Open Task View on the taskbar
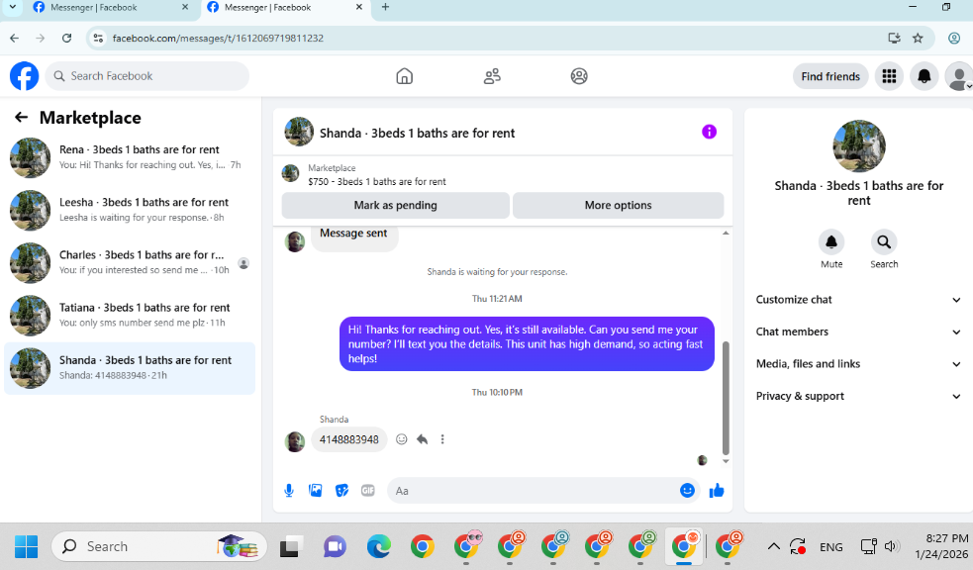Viewport: 973px width, 570px height. (x=290, y=546)
